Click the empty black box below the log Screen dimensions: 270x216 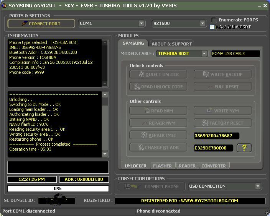58,167
